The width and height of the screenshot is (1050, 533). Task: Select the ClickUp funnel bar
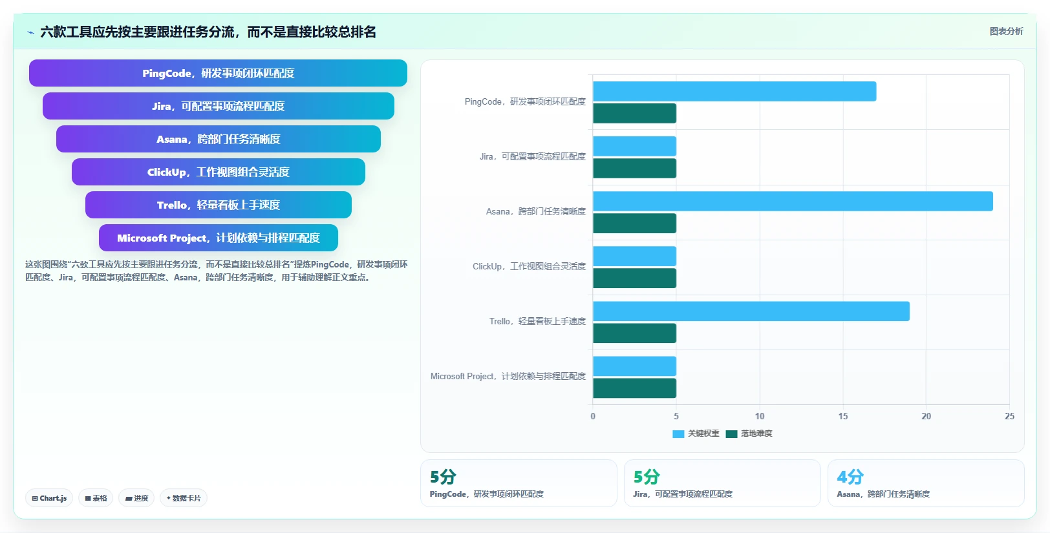(218, 172)
